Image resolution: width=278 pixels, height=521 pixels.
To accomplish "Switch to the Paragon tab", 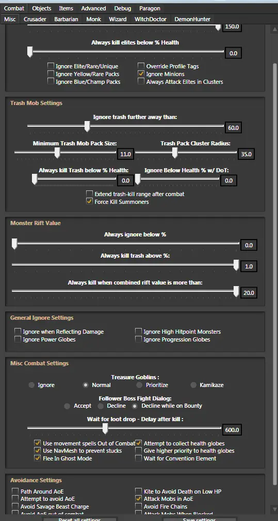I will 150,8.
